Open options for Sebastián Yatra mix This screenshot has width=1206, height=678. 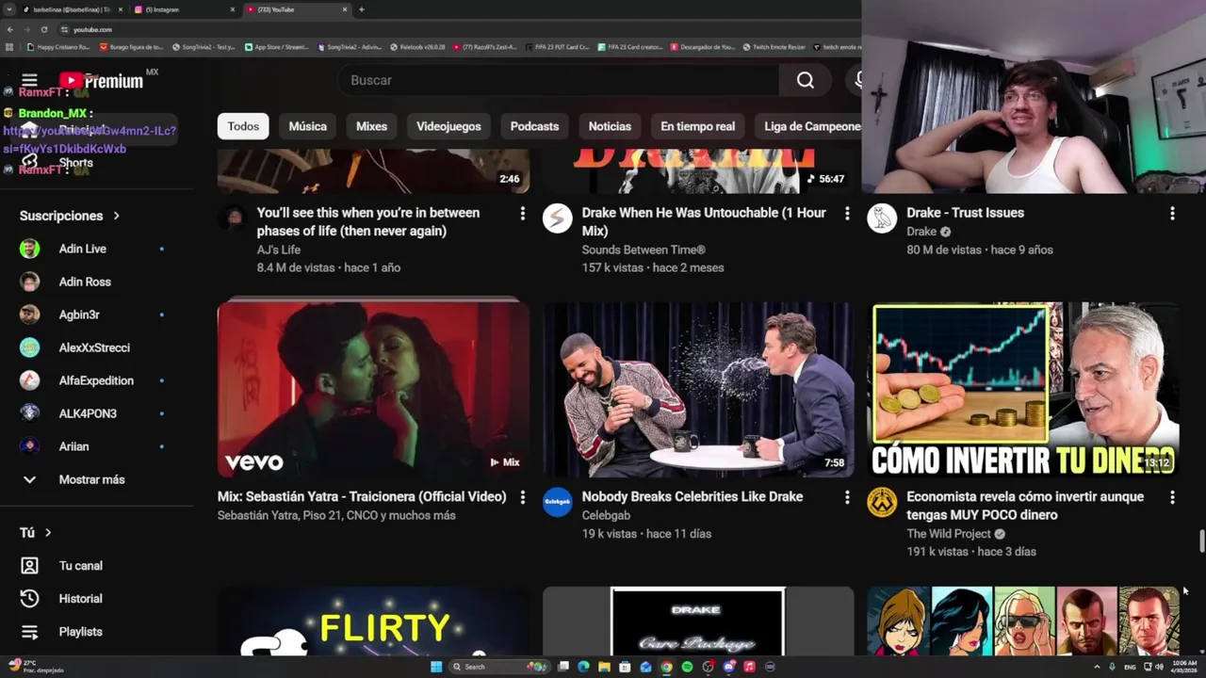click(x=522, y=497)
